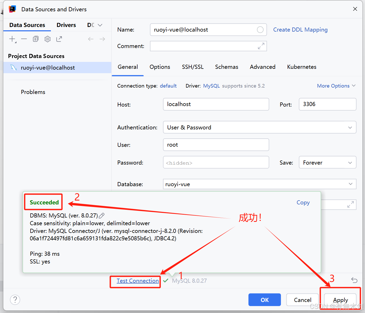Screen dimensions: 365x313
Task: Click IntelliJ logo in the title bar
Action: tap(12, 9)
